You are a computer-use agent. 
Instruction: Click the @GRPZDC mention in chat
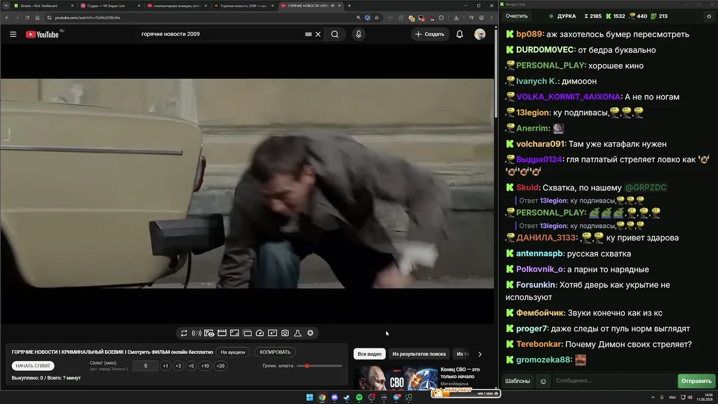click(646, 187)
